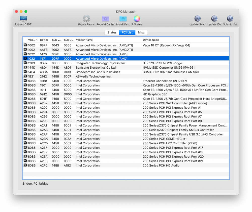This screenshot has width=252, height=212.
Task: Open the Misc tab
Action: coord(141,32)
